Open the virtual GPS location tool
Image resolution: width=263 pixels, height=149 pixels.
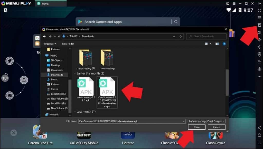[259, 54]
